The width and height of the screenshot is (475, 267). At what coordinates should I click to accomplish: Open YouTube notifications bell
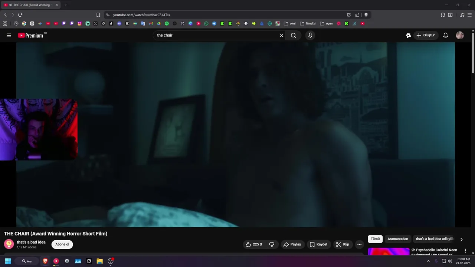[446, 35]
